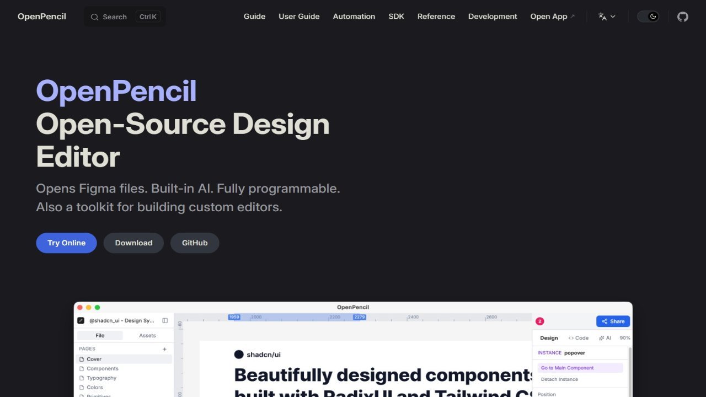Click the Open App external link
The height and width of the screenshot is (397, 706).
tap(552, 17)
